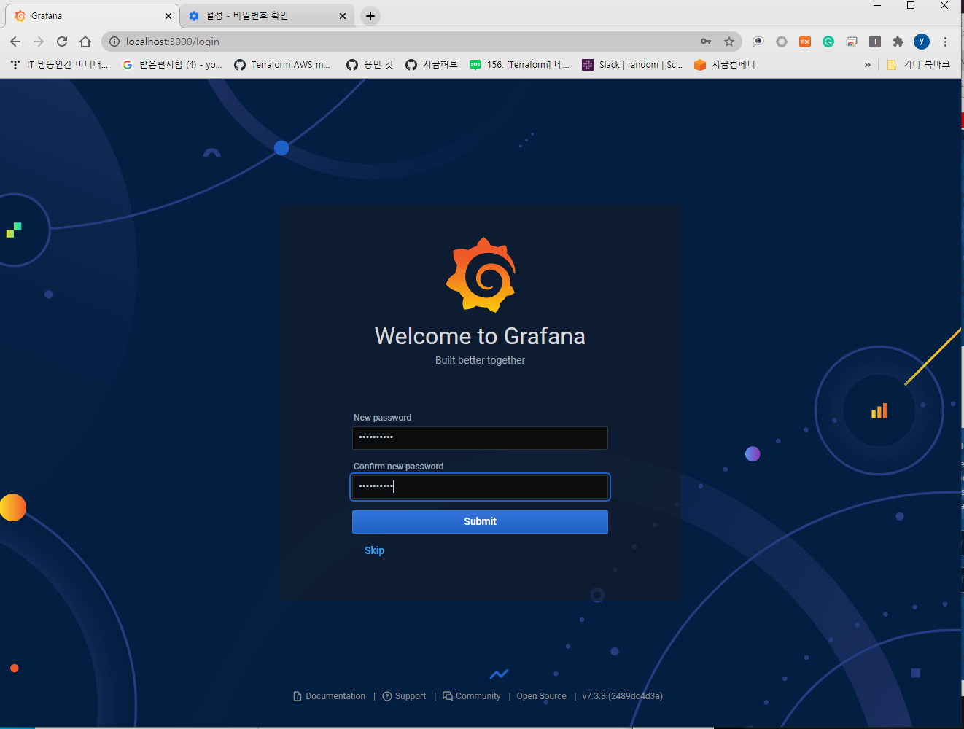Bookmark this page with the star icon
This screenshot has width=964, height=729.
tap(729, 42)
